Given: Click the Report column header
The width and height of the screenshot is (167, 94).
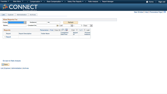Looking at the screenshot, I should pyautogui.click(x=8, y=34).
